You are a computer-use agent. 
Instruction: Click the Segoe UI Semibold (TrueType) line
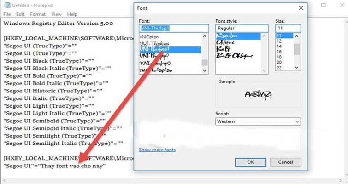click(54, 121)
